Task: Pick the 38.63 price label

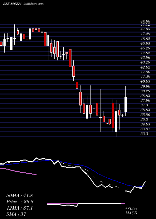Action: [145, 96]
